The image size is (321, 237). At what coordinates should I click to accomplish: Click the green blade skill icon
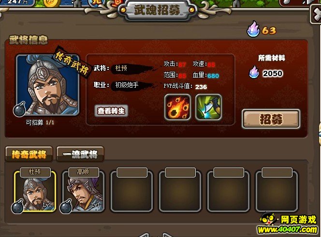click(208, 107)
